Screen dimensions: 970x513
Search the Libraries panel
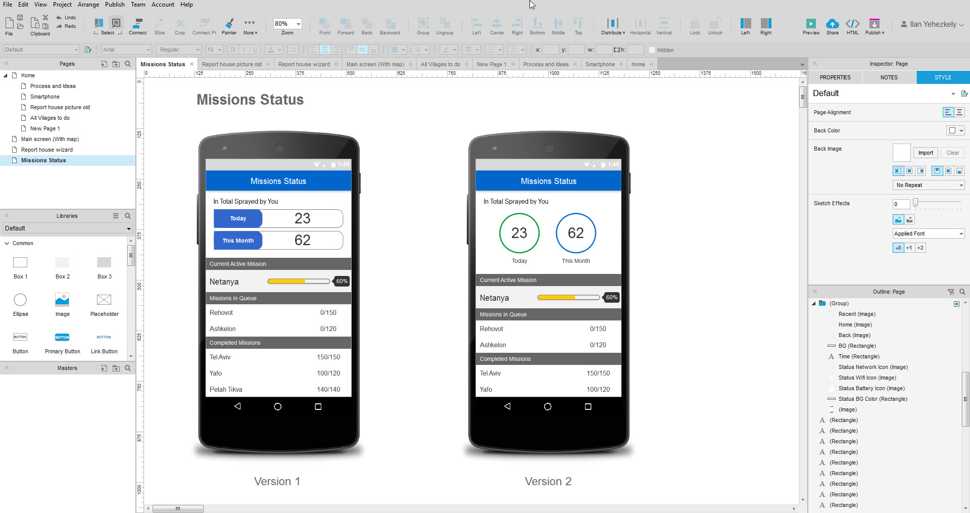point(128,216)
